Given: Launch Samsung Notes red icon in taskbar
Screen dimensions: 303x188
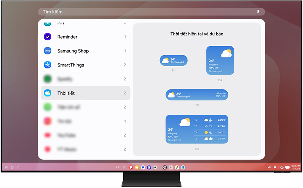Looking at the screenshot, I should coord(131,167).
